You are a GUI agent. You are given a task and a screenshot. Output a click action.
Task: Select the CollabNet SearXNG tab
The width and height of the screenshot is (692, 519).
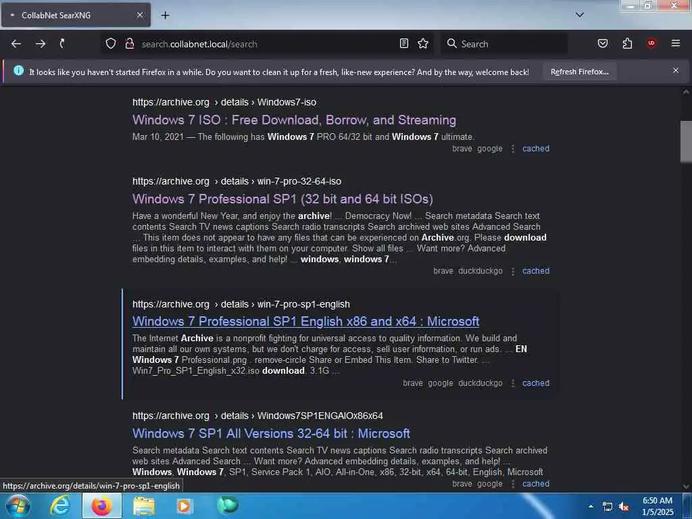[76, 15]
